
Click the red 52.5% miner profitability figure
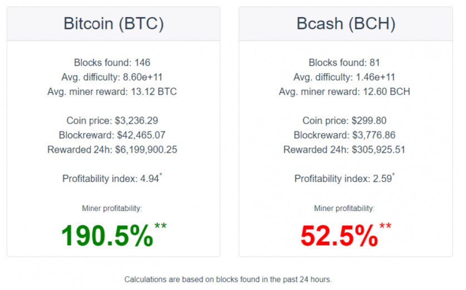(x=339, y=236)
